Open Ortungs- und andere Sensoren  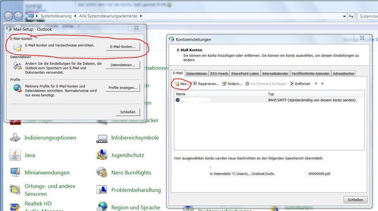(50, 190)
